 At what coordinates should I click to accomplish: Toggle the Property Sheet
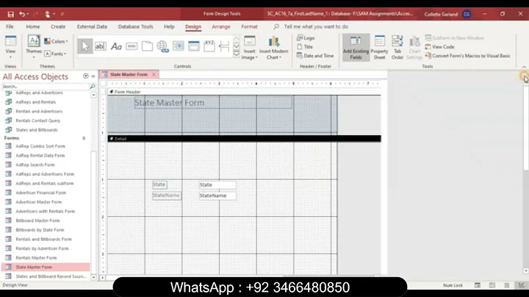[x=380, y=48]
